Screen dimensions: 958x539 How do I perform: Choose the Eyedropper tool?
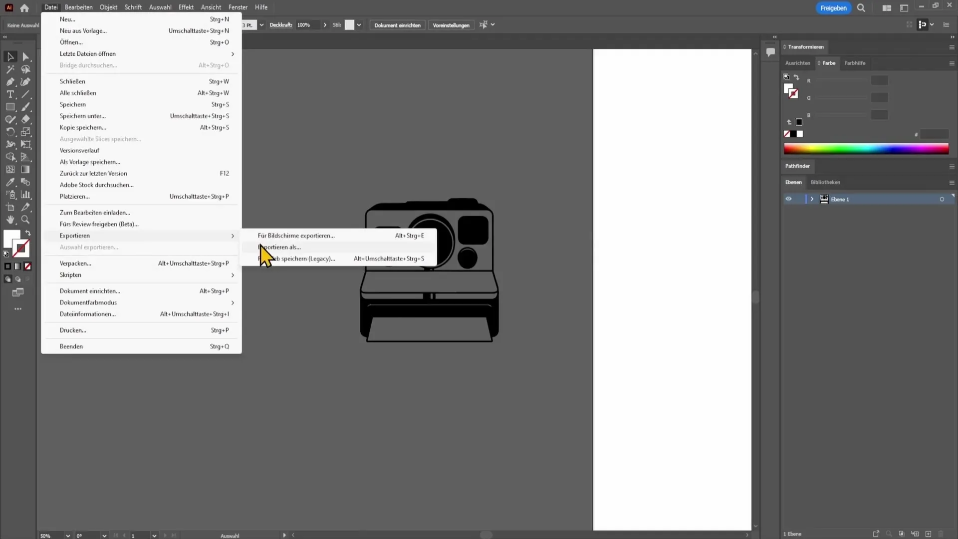point(10,182)
